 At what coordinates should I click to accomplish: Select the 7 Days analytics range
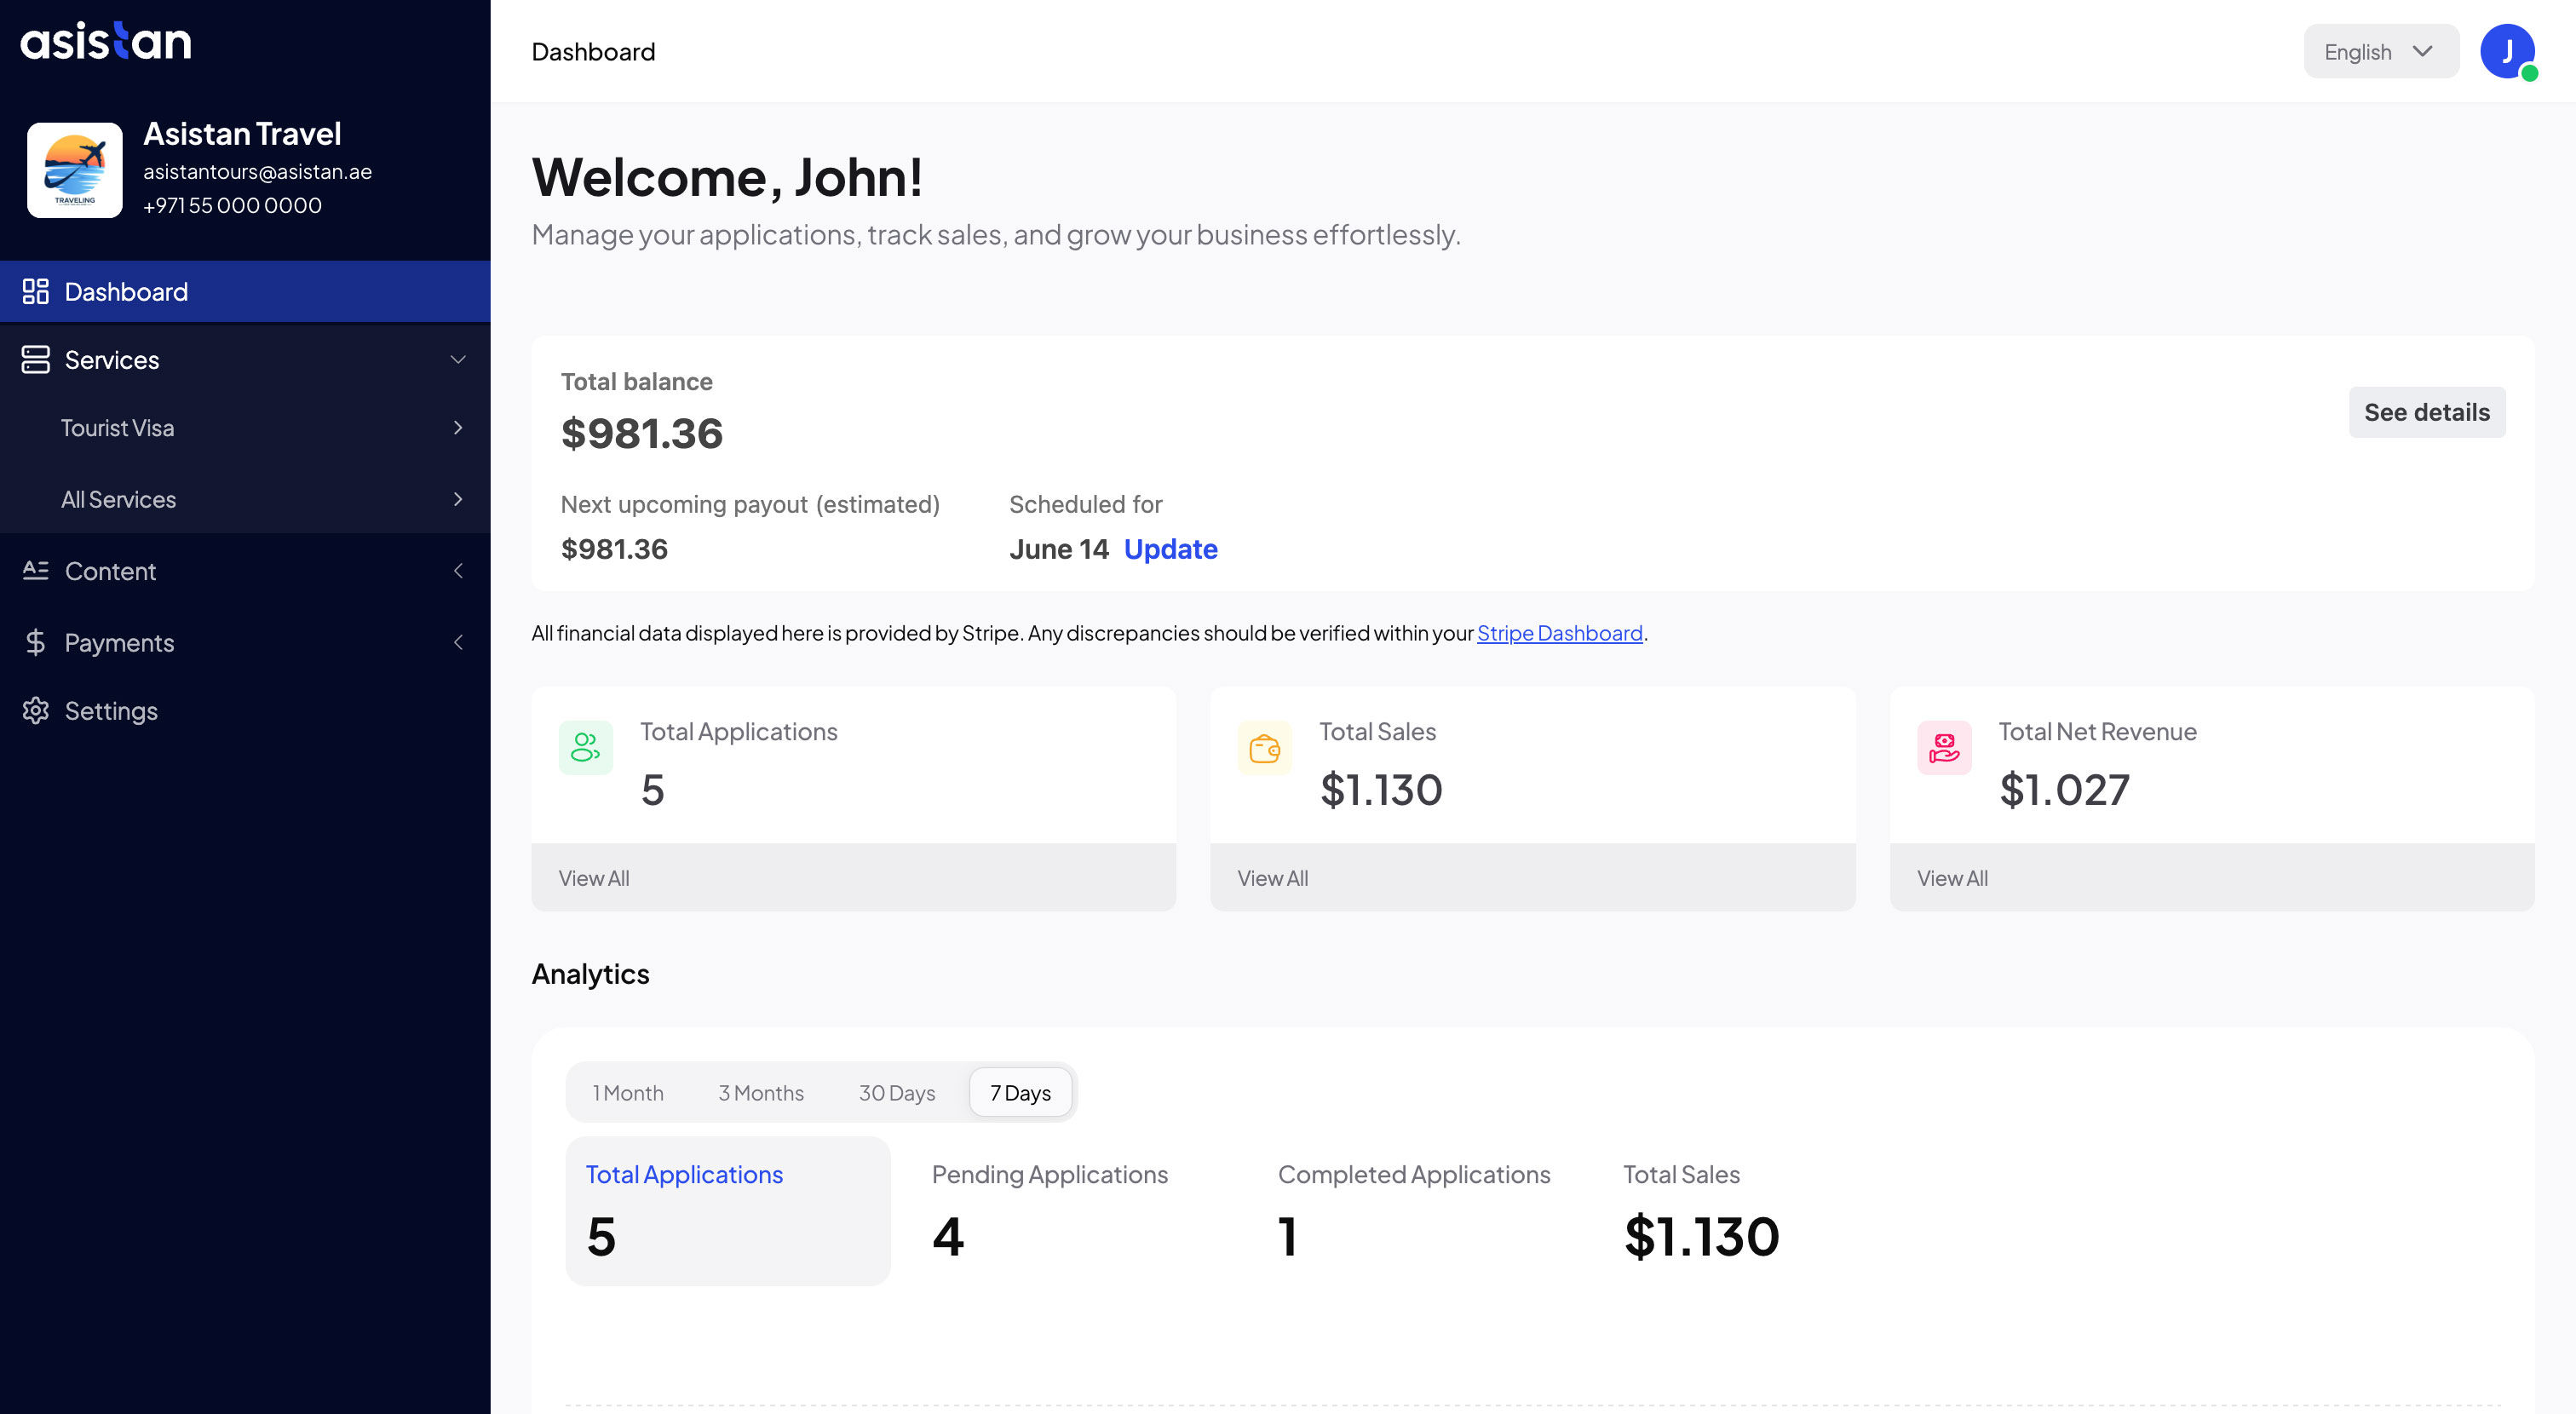[1020, 1092]
